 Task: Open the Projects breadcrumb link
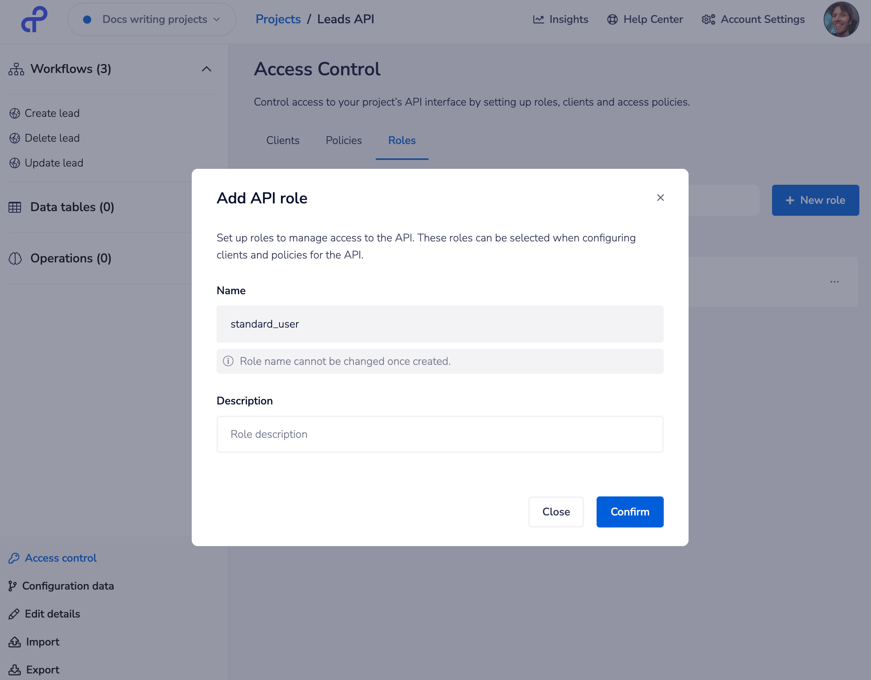pyautogui.click(x=278, y=19)
